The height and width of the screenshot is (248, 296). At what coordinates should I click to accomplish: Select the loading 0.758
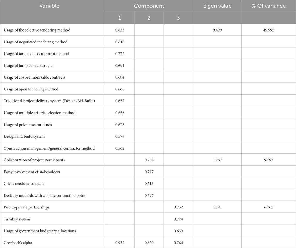point(149,160)
